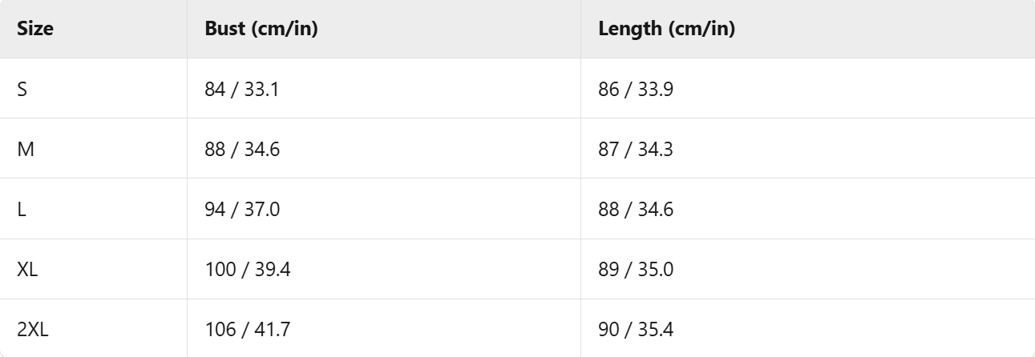Click the Length (cm/in) column header

[x=667, y=29]
